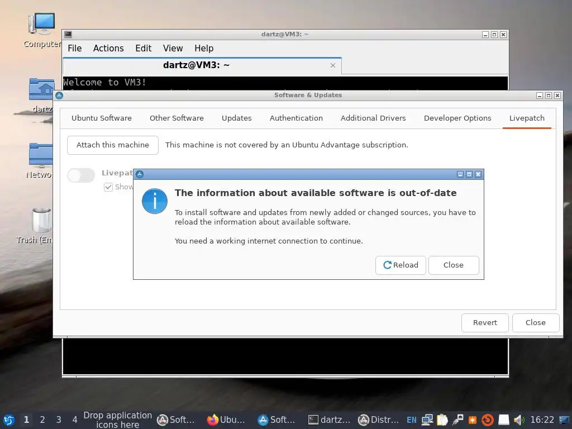Click clipboard manager tray icon
The height and width of the screenshot is (429, 572).
point(442,420)
